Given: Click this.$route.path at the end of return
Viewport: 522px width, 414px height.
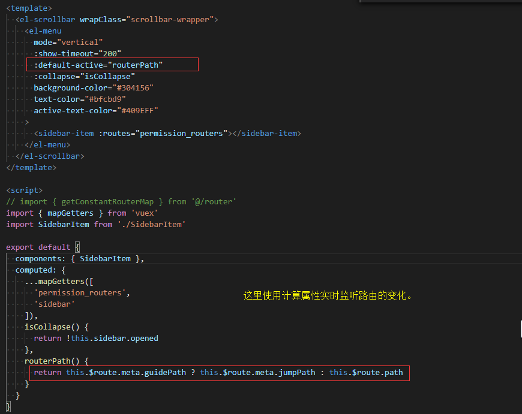Looking at the screenshot, I should pos(366,373).
